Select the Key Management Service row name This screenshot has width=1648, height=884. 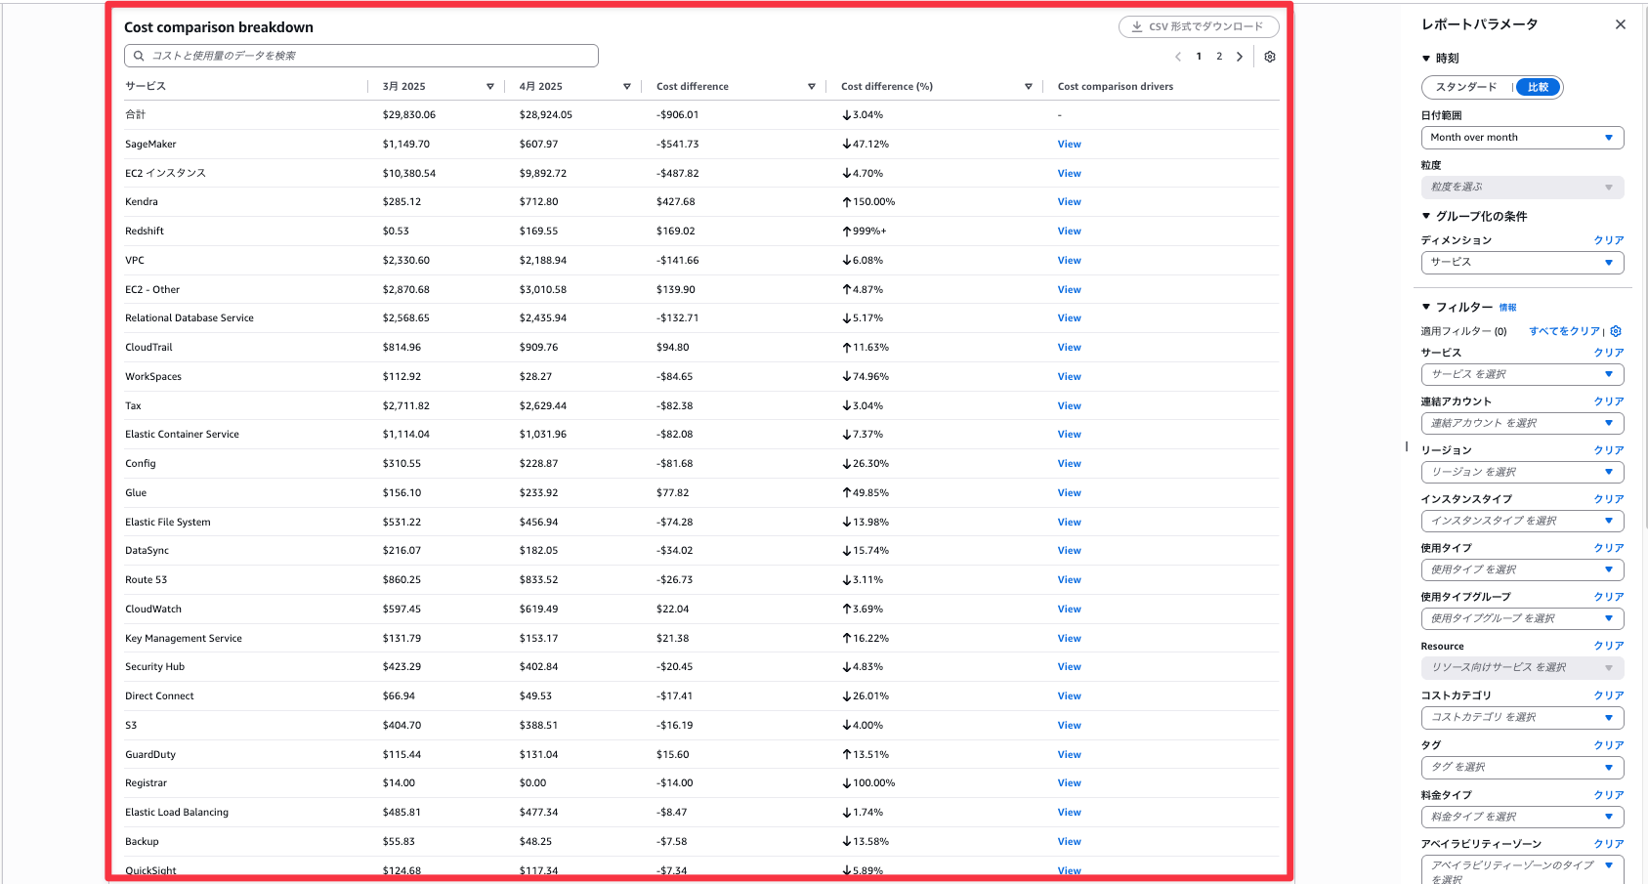(184, 639)
